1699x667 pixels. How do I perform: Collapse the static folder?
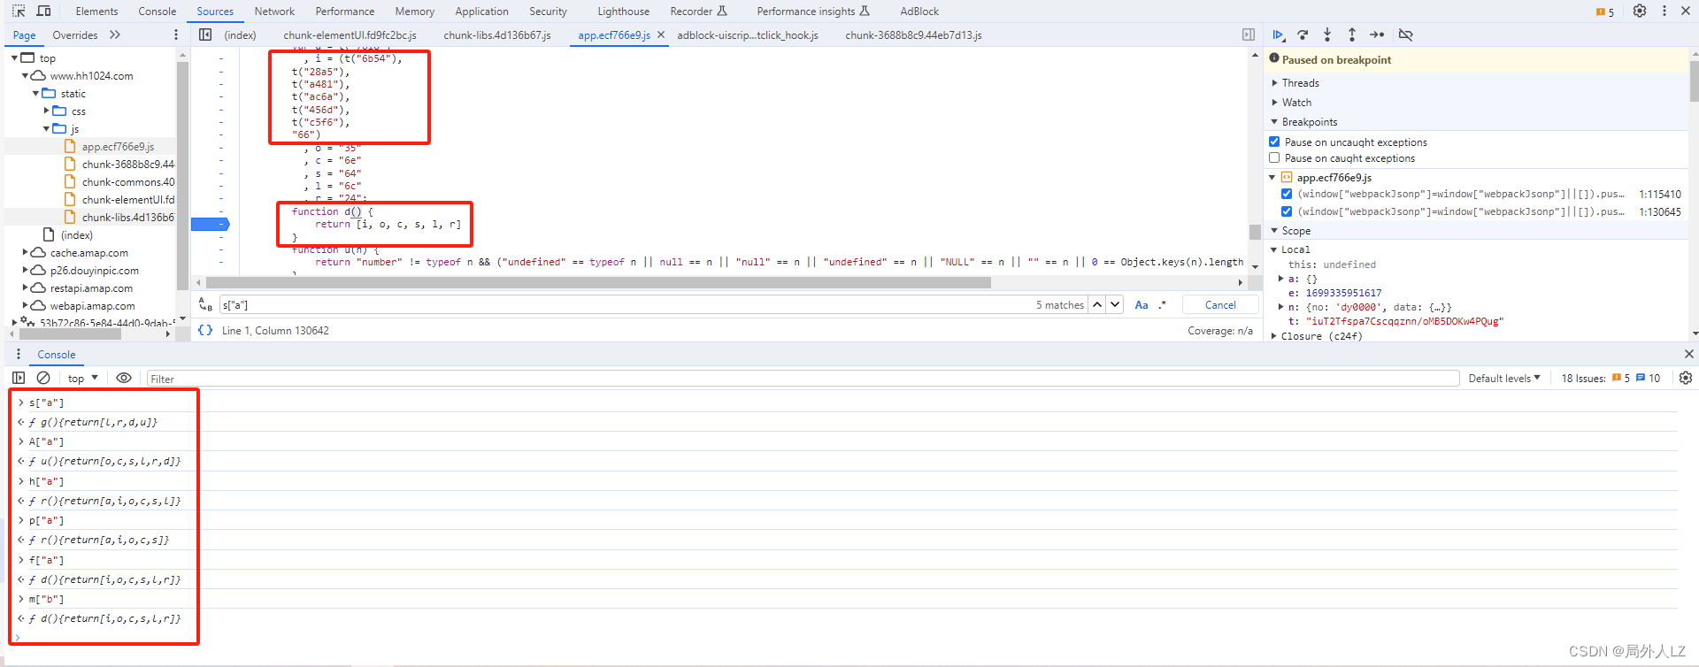coord(36,93)
